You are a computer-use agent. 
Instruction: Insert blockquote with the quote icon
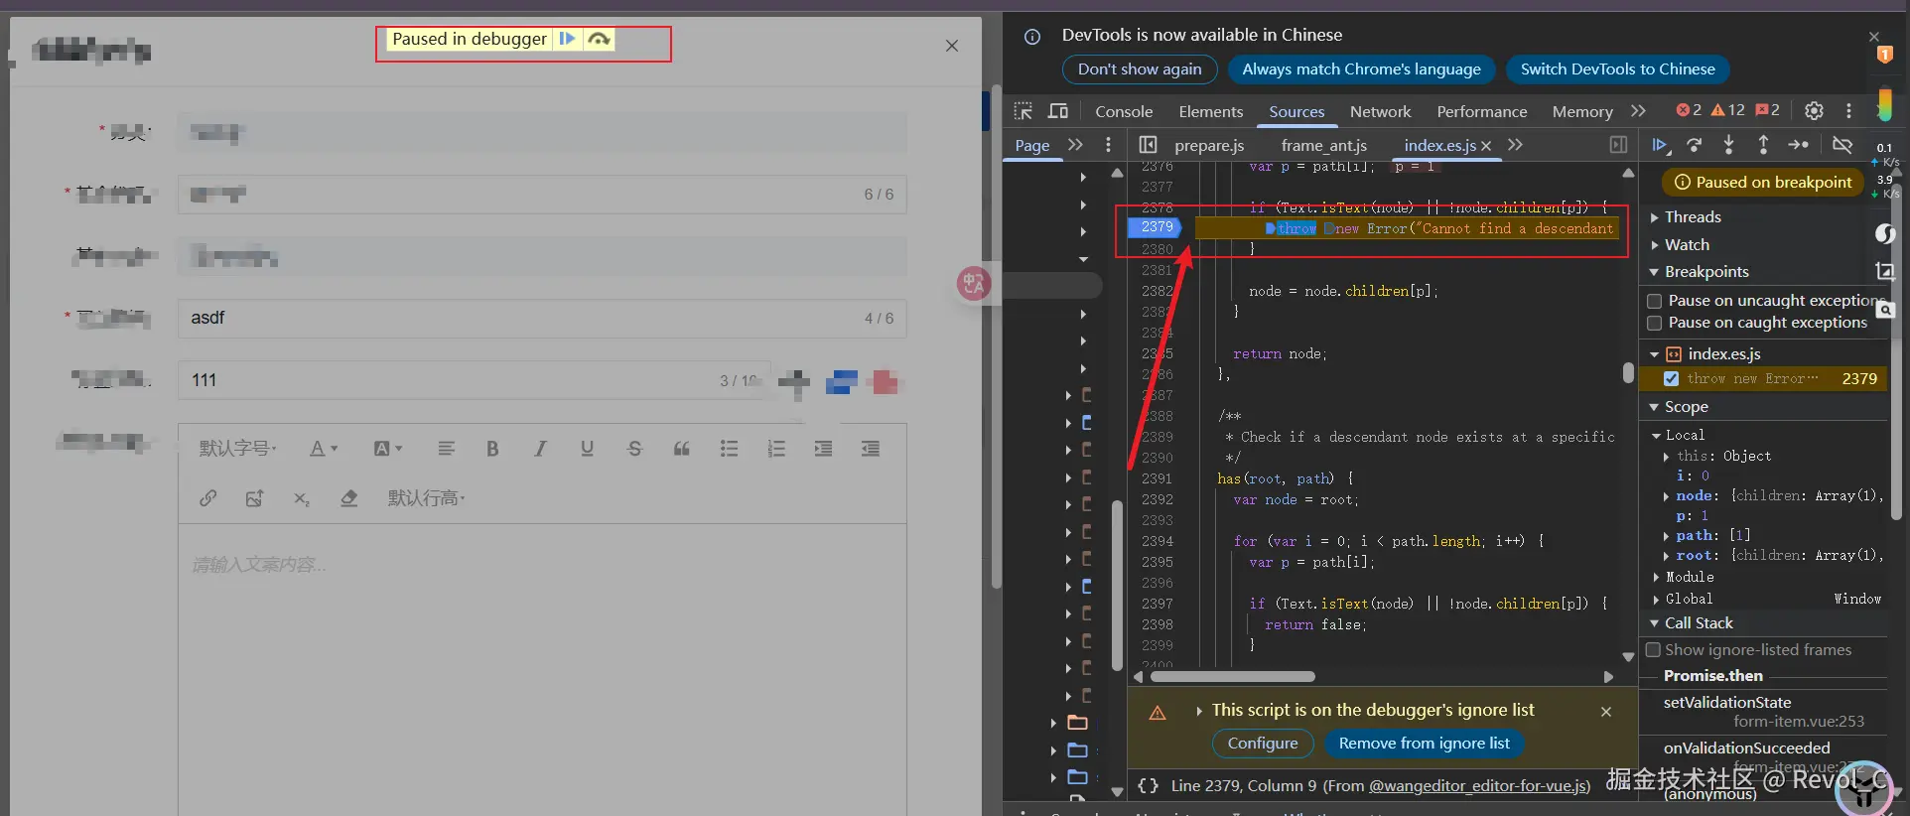coord(681,449)
